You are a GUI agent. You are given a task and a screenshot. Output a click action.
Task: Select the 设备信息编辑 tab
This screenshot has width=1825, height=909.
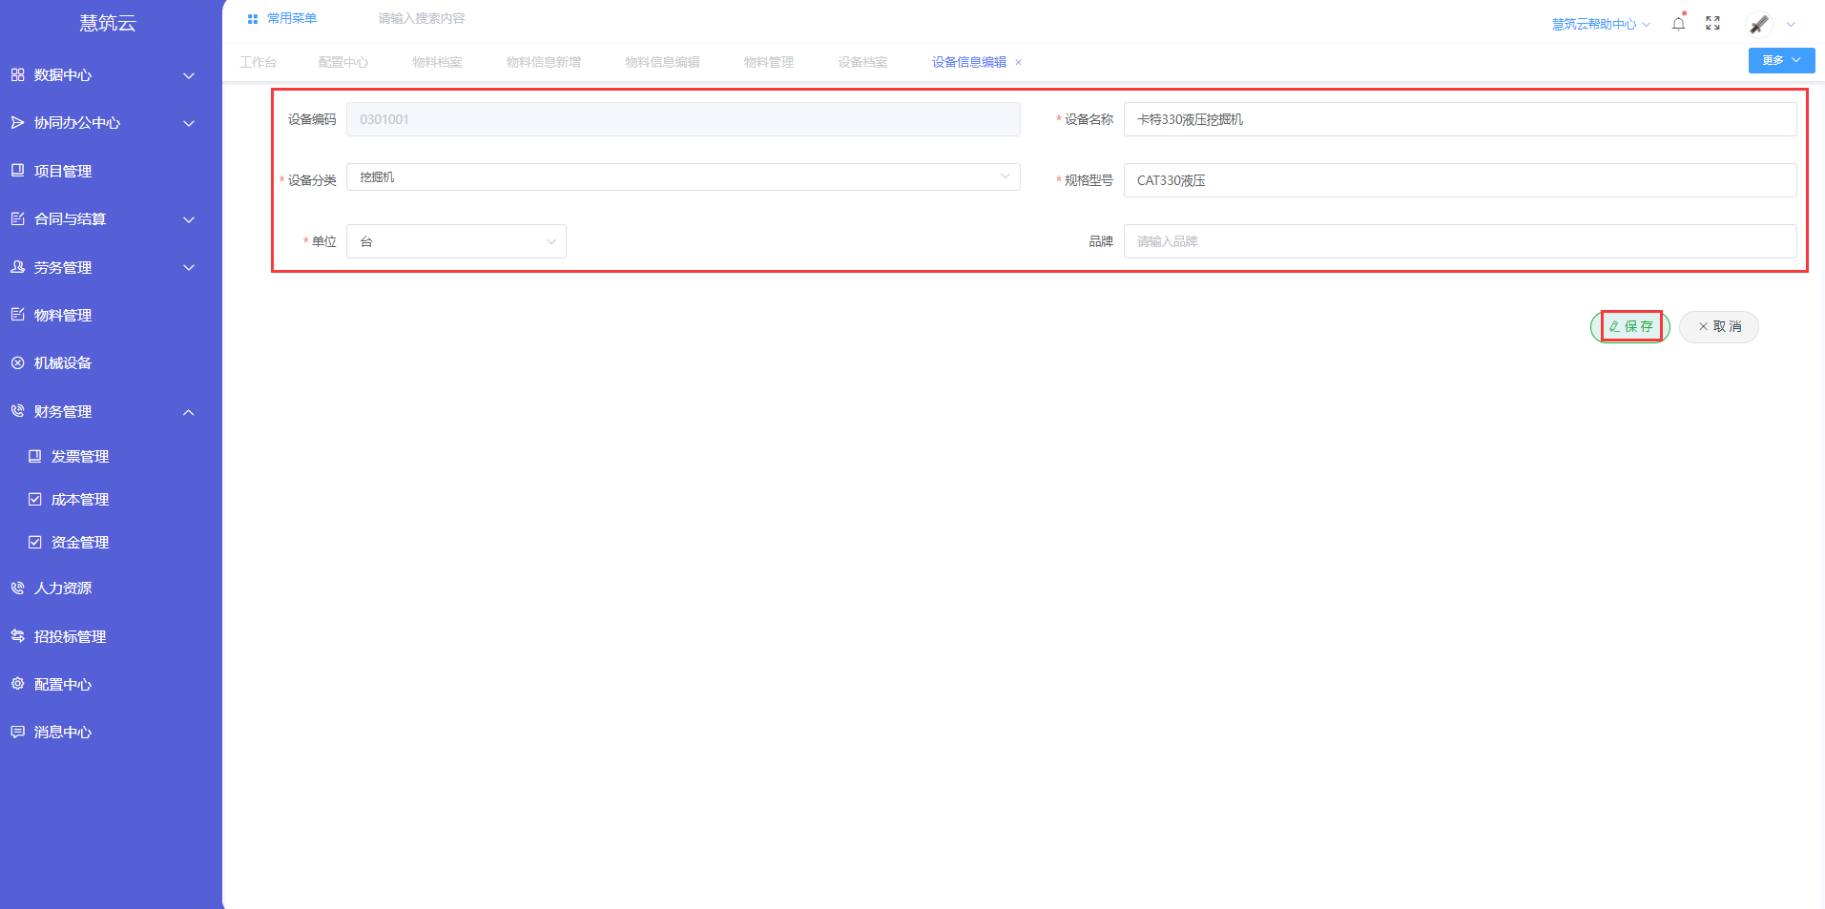(x=969, y=62)
